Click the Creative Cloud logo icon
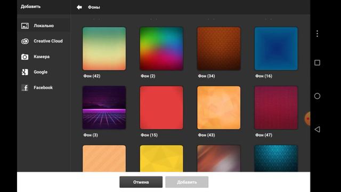 pos(25,41)
